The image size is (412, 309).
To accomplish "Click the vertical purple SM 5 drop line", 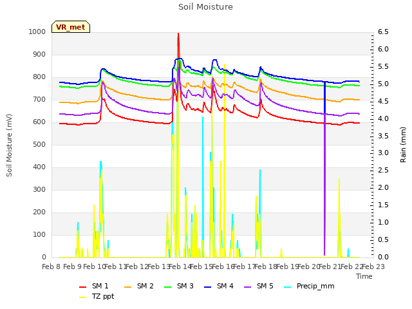I will click(324, 184).
